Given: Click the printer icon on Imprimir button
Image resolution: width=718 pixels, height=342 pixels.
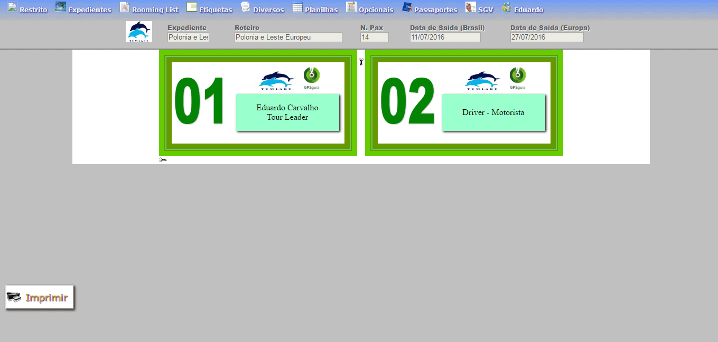Looking at the screenshot, I should pos(14,298).
